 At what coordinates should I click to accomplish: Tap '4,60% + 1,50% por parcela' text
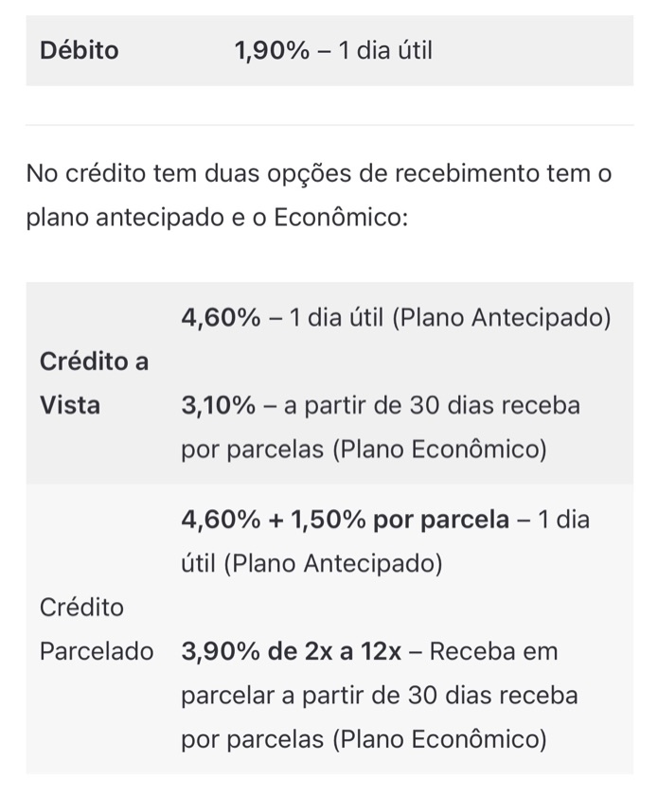tap(345, 520)
